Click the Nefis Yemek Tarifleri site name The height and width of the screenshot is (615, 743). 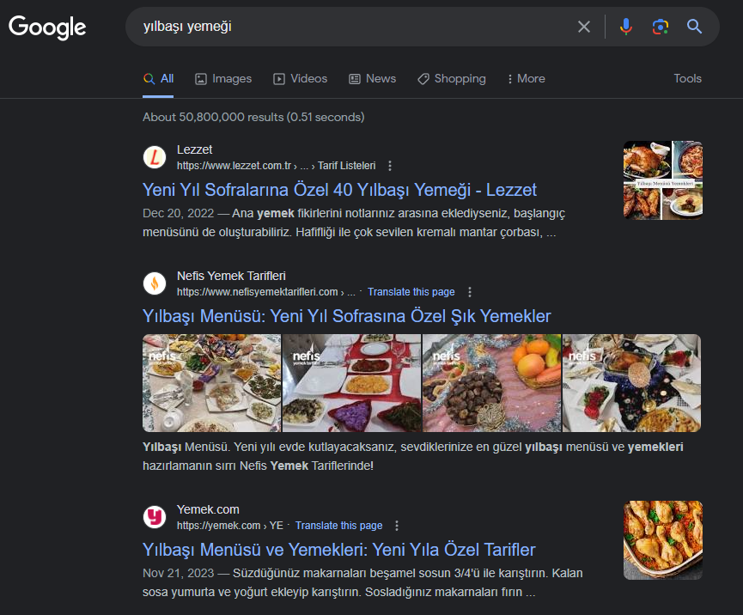tap(231, 276)
